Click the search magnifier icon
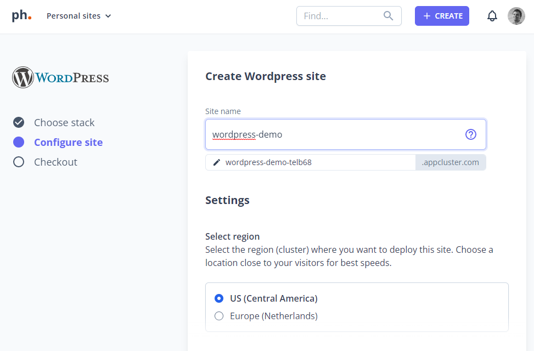This screenshot has height=351, width=534. (x=388, y=16)
